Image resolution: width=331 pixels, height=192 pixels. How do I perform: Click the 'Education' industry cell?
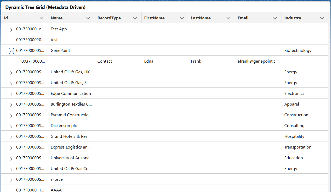294,158
